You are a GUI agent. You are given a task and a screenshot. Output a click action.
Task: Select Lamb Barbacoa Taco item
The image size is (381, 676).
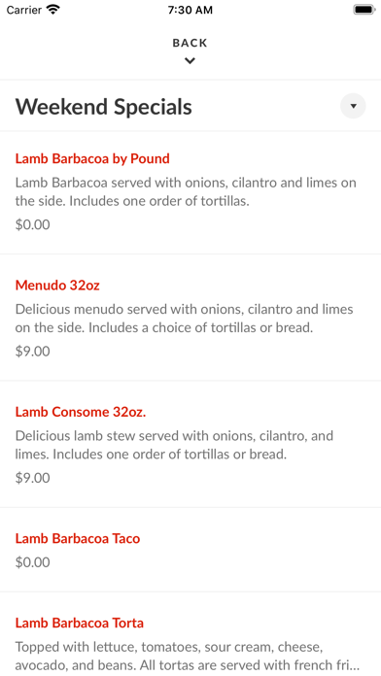190,550
